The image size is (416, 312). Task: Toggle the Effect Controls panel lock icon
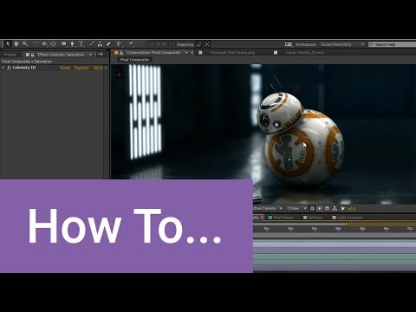coord(33,55)
